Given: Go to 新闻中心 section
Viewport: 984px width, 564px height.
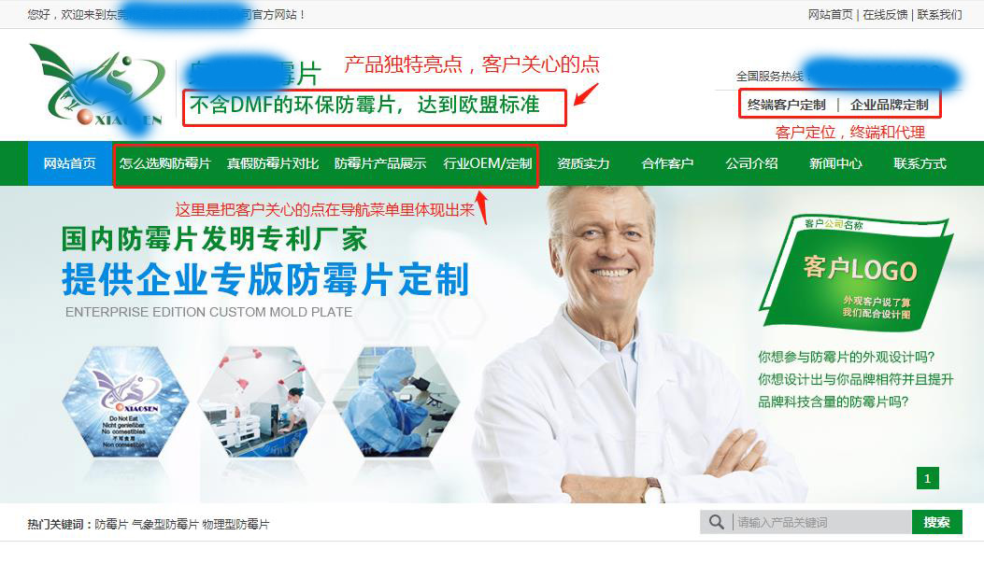Looking at the screenshot, I should click(x=836, y=163).
